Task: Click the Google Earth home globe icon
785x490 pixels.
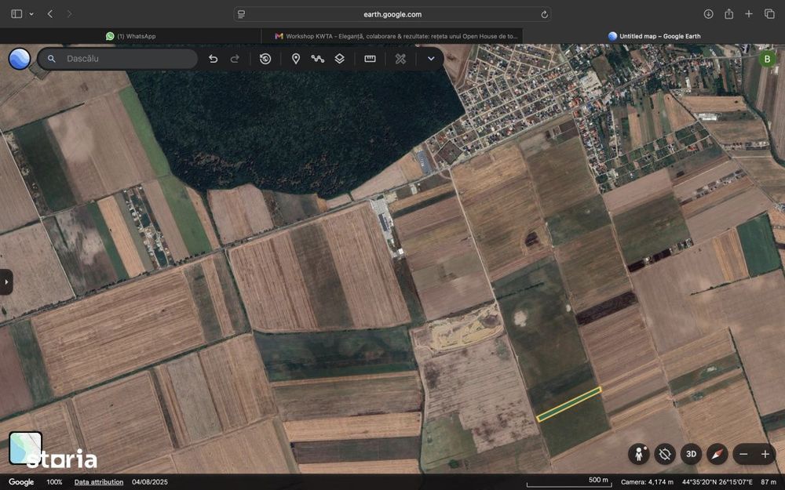Action: pos(20,59)
